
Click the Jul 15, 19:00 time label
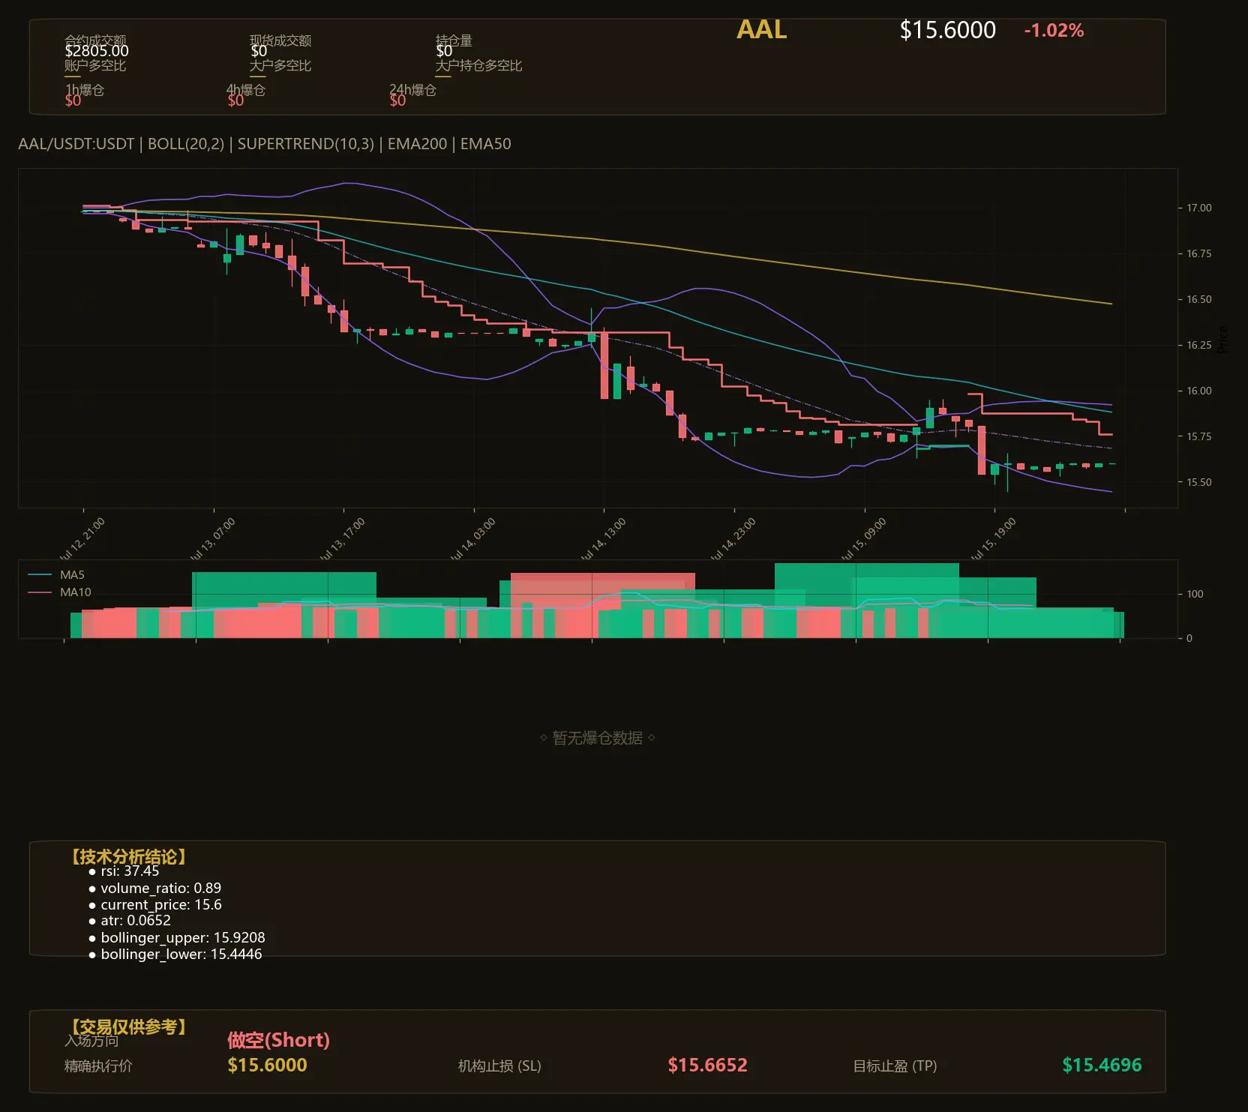992,540
